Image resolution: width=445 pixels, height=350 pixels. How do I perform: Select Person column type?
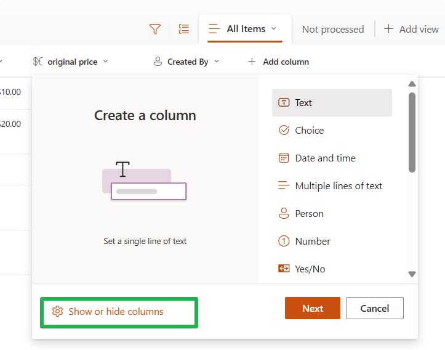pos(332,213)
